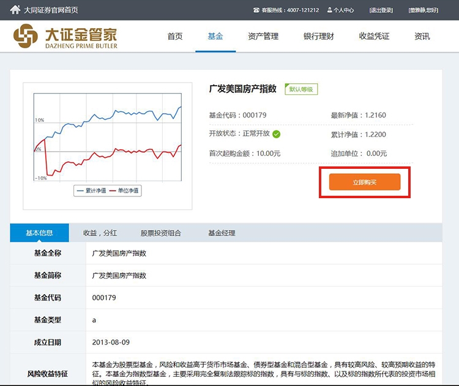Image resolution: width=459 pixels, height=386 pixels.
Task: Open 银行理财 navigation item
Action: (x=318, y=36)
